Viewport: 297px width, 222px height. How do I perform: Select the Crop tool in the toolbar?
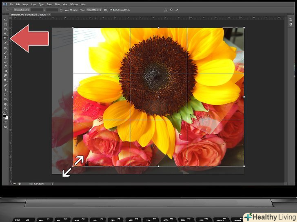pyautogui.click(x=5, y=38)
